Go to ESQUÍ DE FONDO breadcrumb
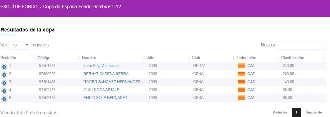 pos(19,7)
